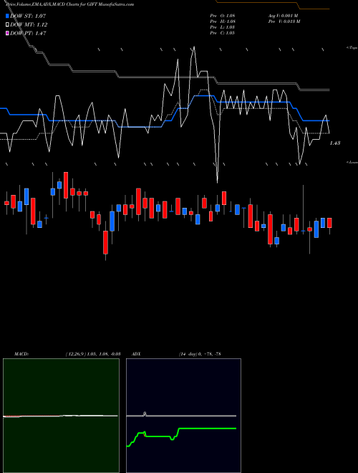Select the 'DOW PT: 1.47' legend label

28,34
